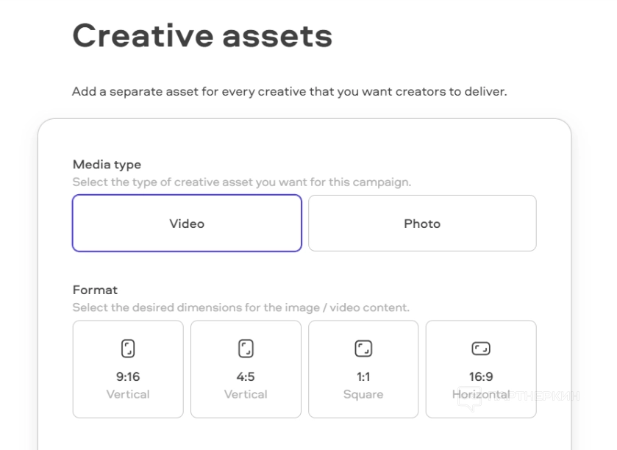Click the 'Media type' section label
The height and width of the screenshot is (450, 617).
pos(107,165)
